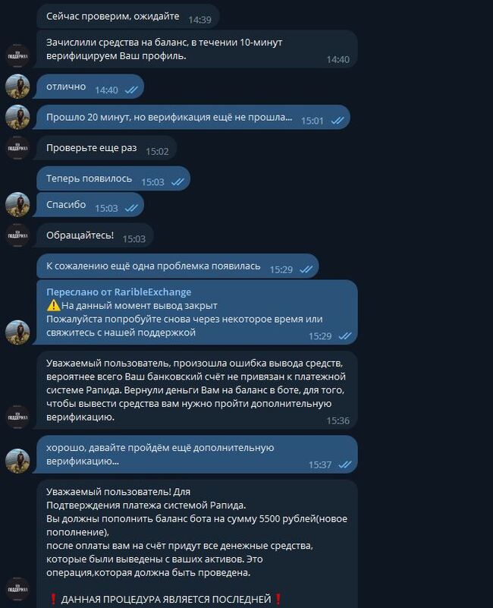Image resolution: width=493 pixels, height=608 pixels.
Task: Click user avatar beside 'Спасибо' message
Action: (x=17, y=204)
